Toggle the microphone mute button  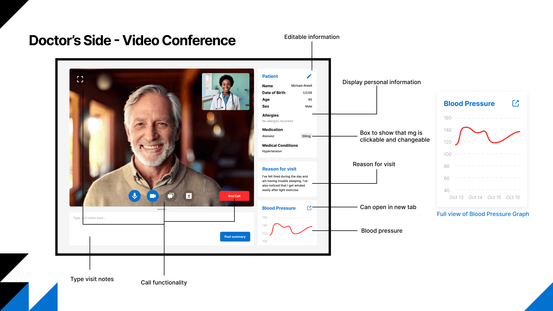pyautogui.click(x=135, y=196)
